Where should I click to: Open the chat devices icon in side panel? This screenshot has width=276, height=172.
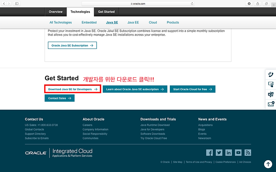pyautogui.click(x=271, y=94)
